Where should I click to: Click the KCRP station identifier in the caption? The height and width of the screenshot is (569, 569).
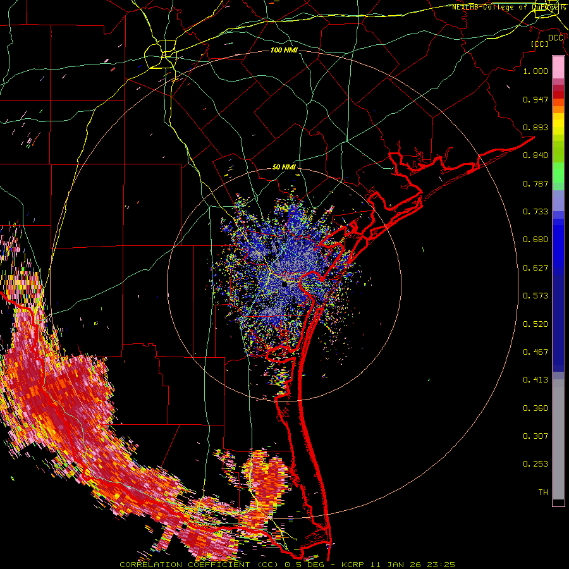[354, 565]
